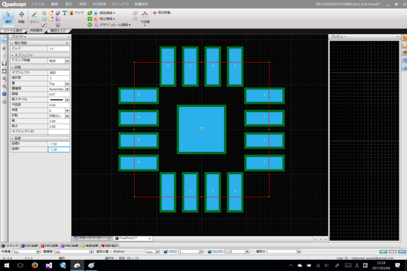Open Firefox from the taskbar
Image resolution: width=407 pixels, height=271 pixels.
[x=35, y=265]
